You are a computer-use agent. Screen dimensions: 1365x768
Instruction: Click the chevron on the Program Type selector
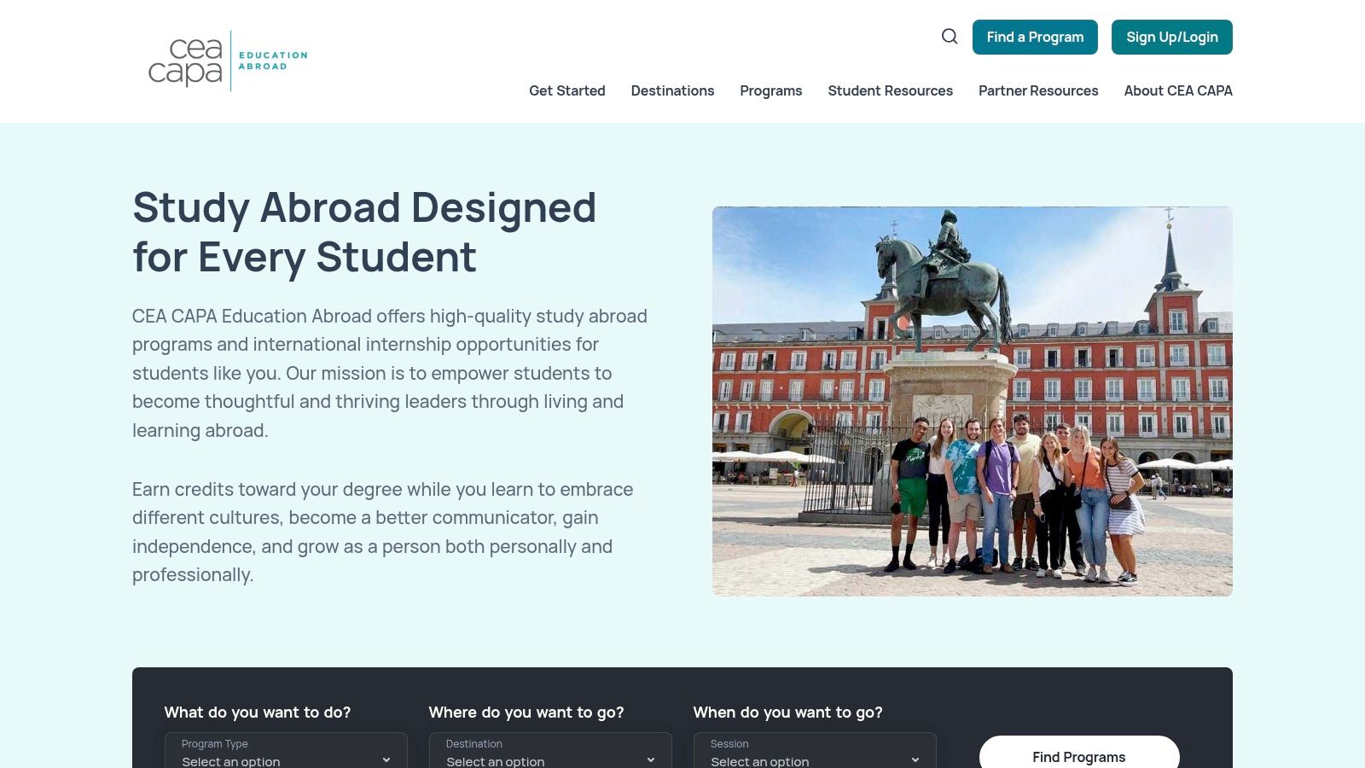(x=387, y=759)
